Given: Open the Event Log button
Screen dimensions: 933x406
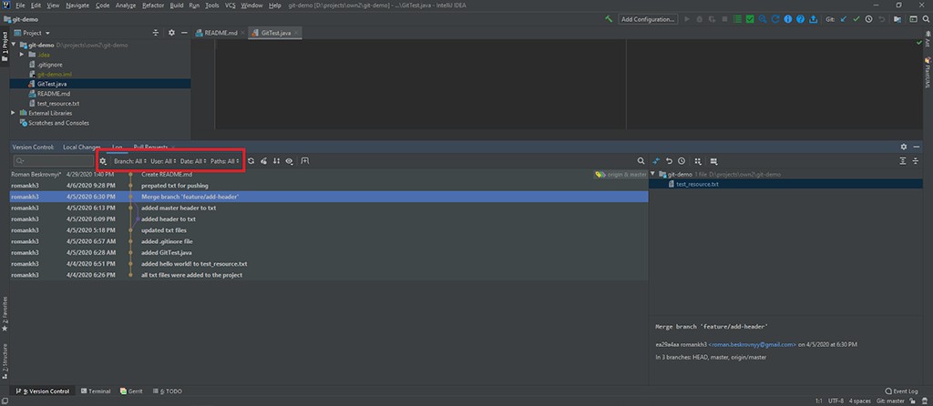Looking at the screenshot, I should 901,391.
